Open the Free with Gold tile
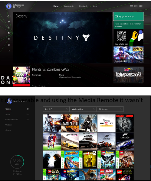 pyautogui.click(x=129, y=55)
